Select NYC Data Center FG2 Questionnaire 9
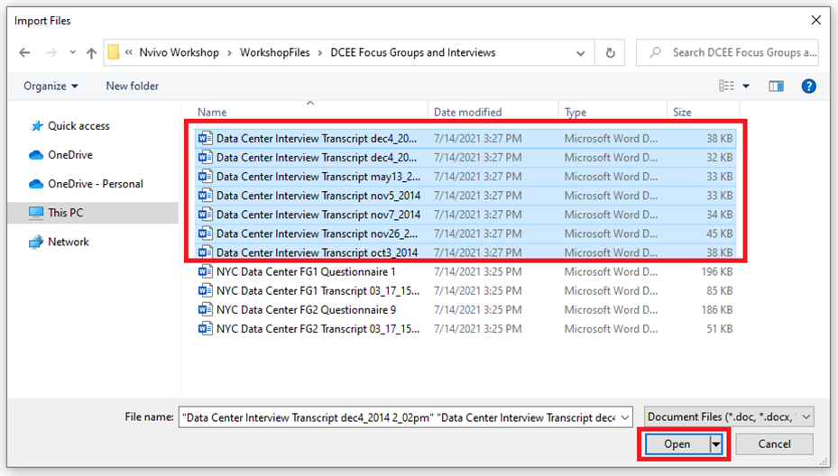This screenshot has height=476, width=838. [465, 309]
